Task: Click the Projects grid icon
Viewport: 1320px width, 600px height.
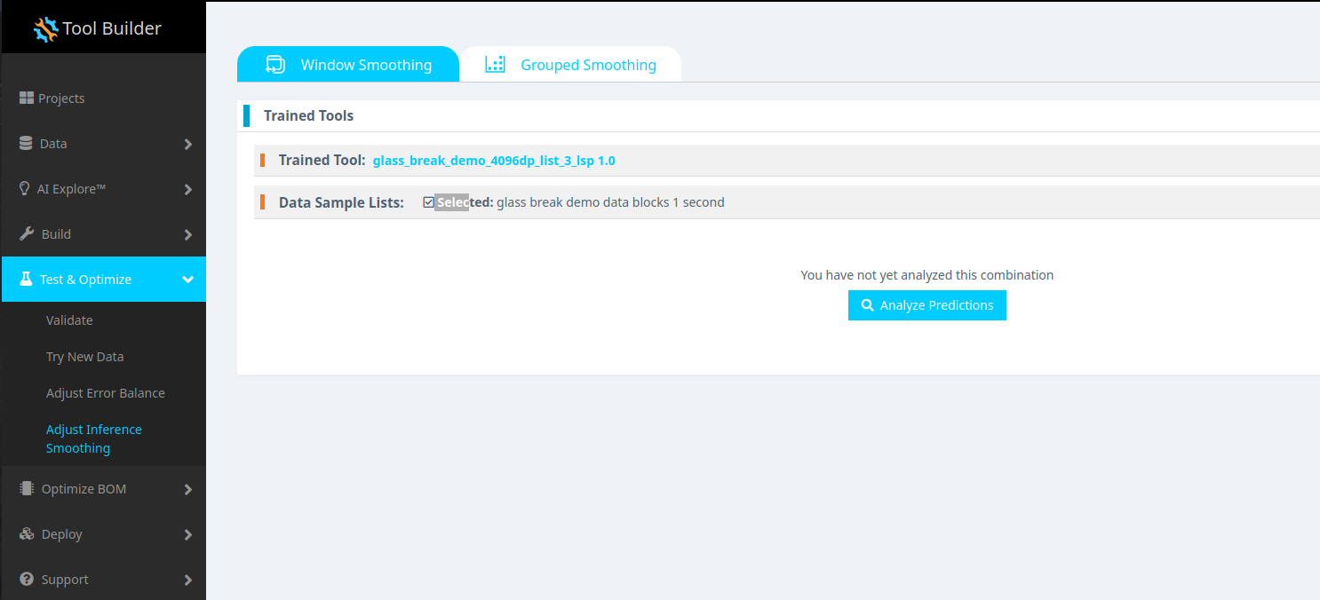Action: [x=27, y=99]
